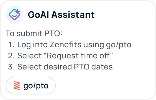Click the word 'Assistant' in the header
The width and height of the screenshot is (156, 100).
click(x=73, y=15)
